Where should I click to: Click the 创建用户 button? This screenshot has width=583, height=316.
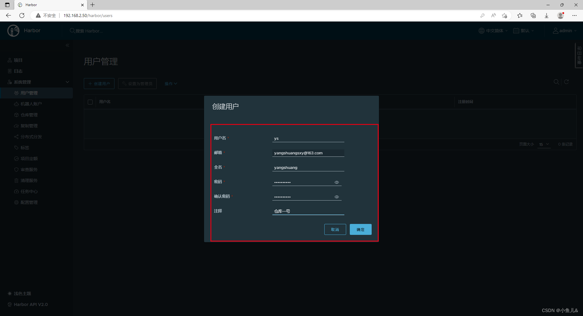pyautogui.click(x=99, y=84)
